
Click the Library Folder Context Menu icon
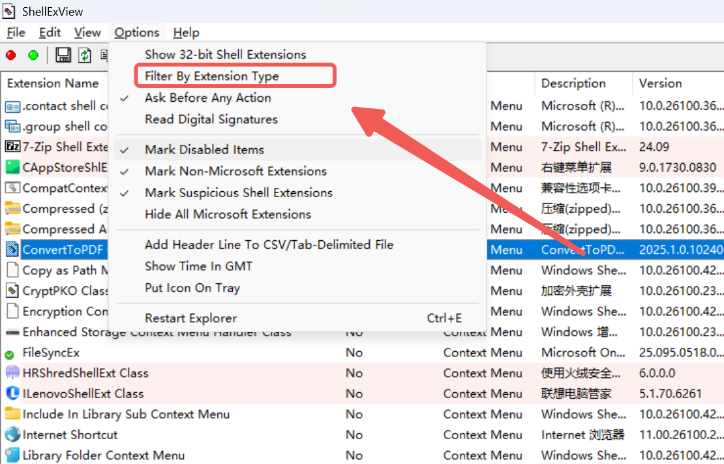pos(12,456)
